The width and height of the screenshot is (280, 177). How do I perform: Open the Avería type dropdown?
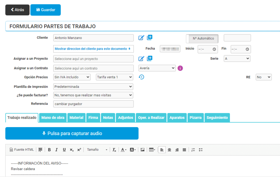(x=157, y=68)
